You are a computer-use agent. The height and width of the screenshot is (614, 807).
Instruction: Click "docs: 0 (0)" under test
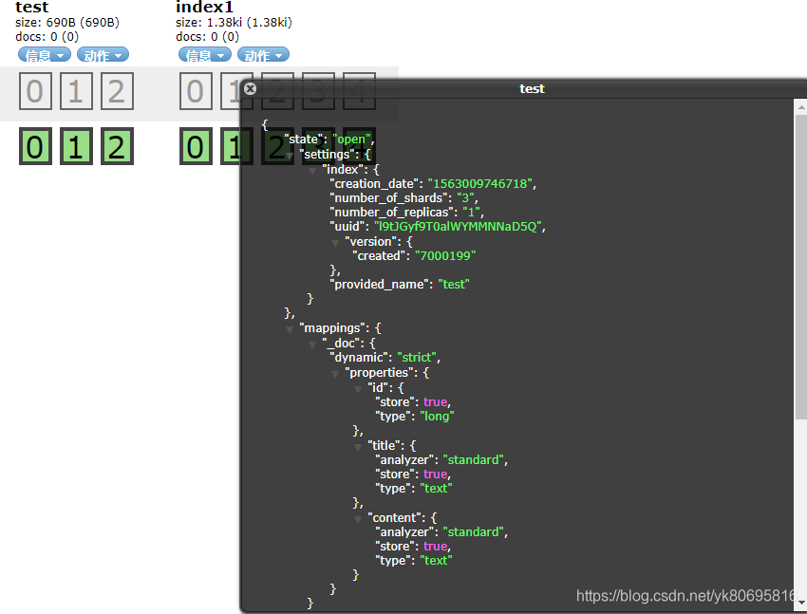tap(47, 37)
